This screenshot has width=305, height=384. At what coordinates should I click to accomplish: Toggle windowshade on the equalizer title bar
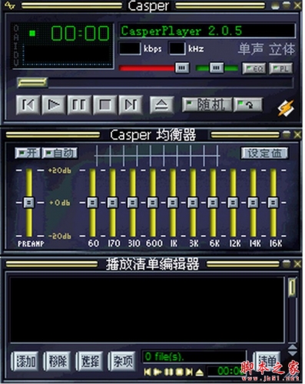287,134
